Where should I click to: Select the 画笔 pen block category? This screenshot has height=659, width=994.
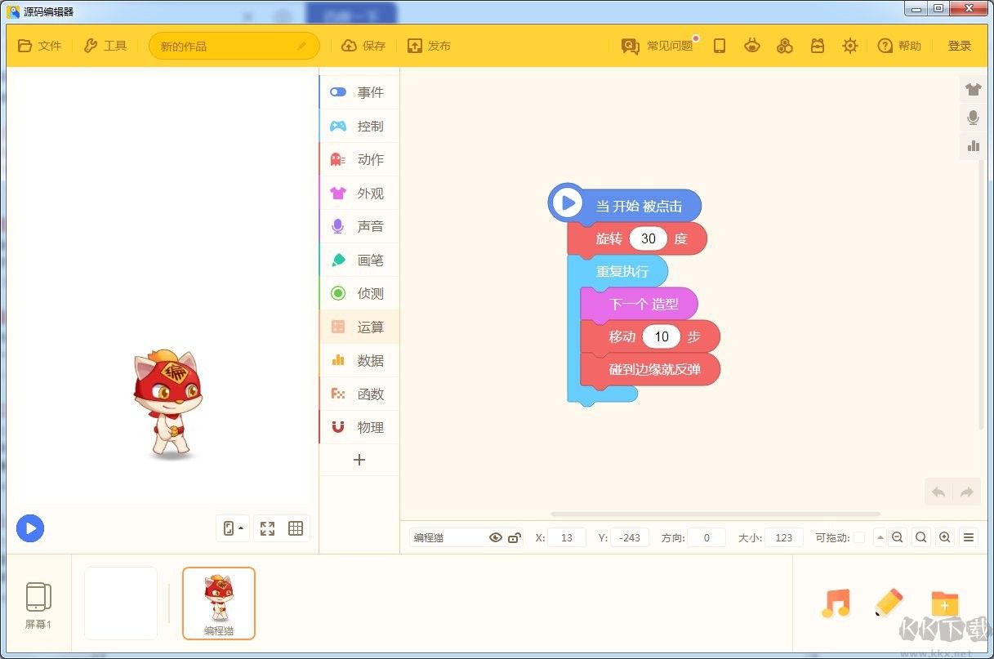359,260
